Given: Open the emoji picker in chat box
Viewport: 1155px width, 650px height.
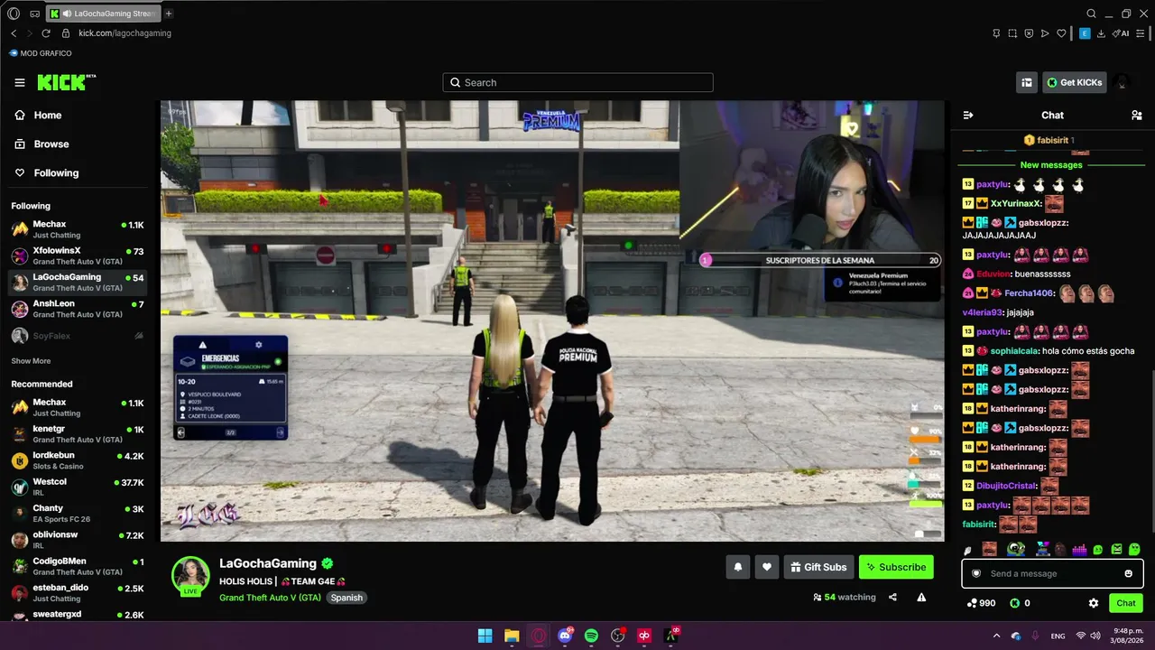Looking at the screenshot, I should (x=1128, y=573).
